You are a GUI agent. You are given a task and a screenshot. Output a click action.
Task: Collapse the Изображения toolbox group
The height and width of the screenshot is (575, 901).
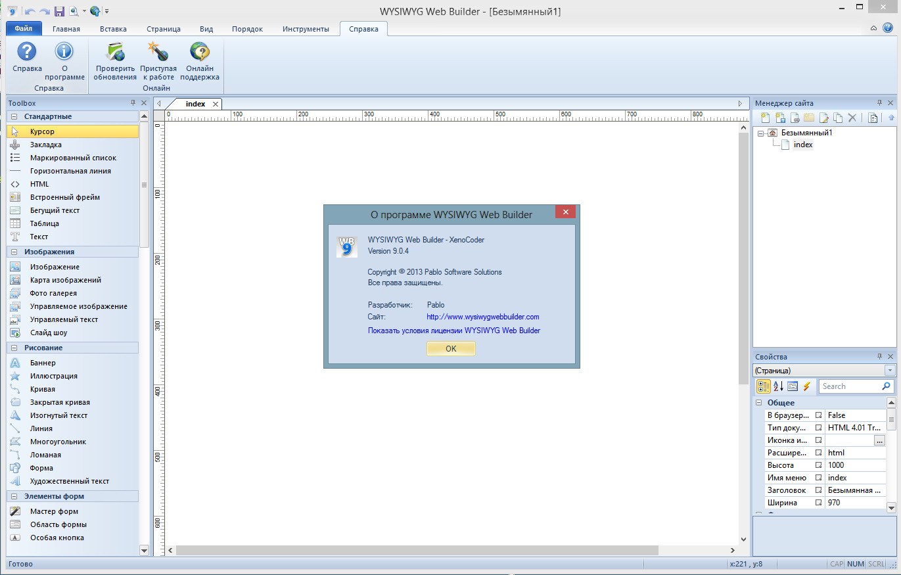[14, 252]
